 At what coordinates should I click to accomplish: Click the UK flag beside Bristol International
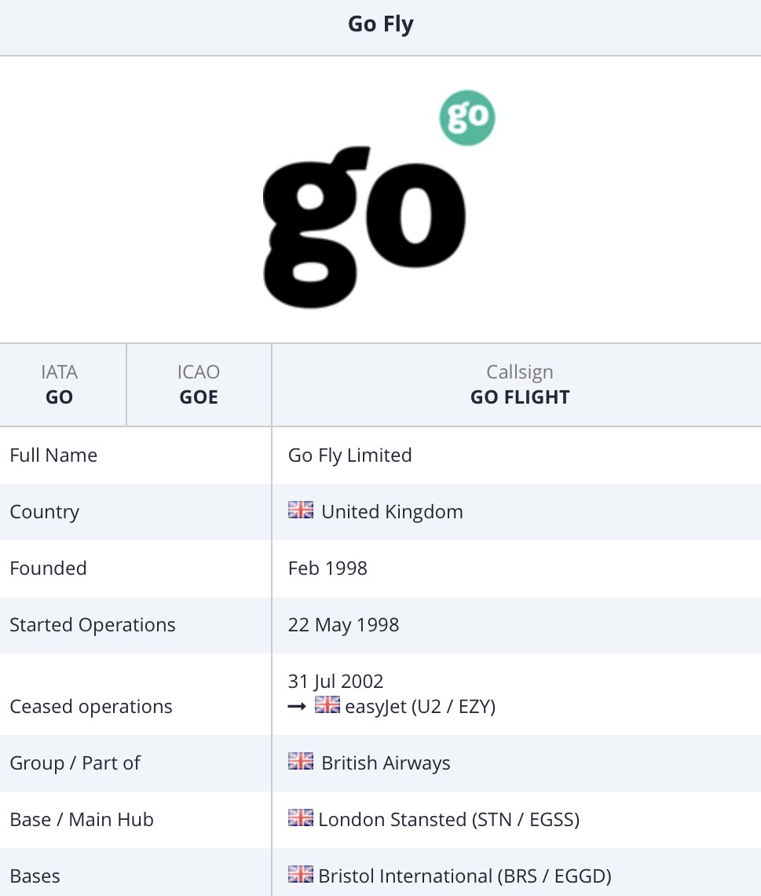coord(301,876)
